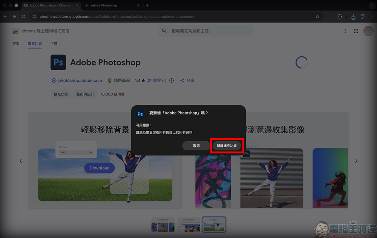
Task: Open Chrome's three-dot menu
Action: [x=372, y=16]
